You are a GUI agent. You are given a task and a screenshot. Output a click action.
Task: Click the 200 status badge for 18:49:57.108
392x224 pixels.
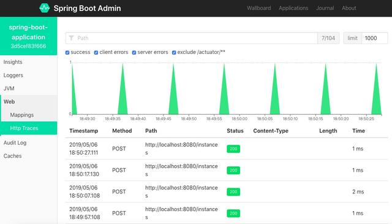coord(233,214)
